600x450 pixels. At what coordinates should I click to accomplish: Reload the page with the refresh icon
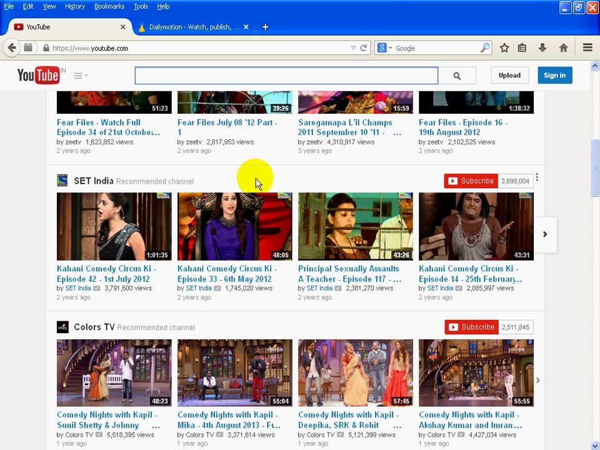[x=364, y=48]
